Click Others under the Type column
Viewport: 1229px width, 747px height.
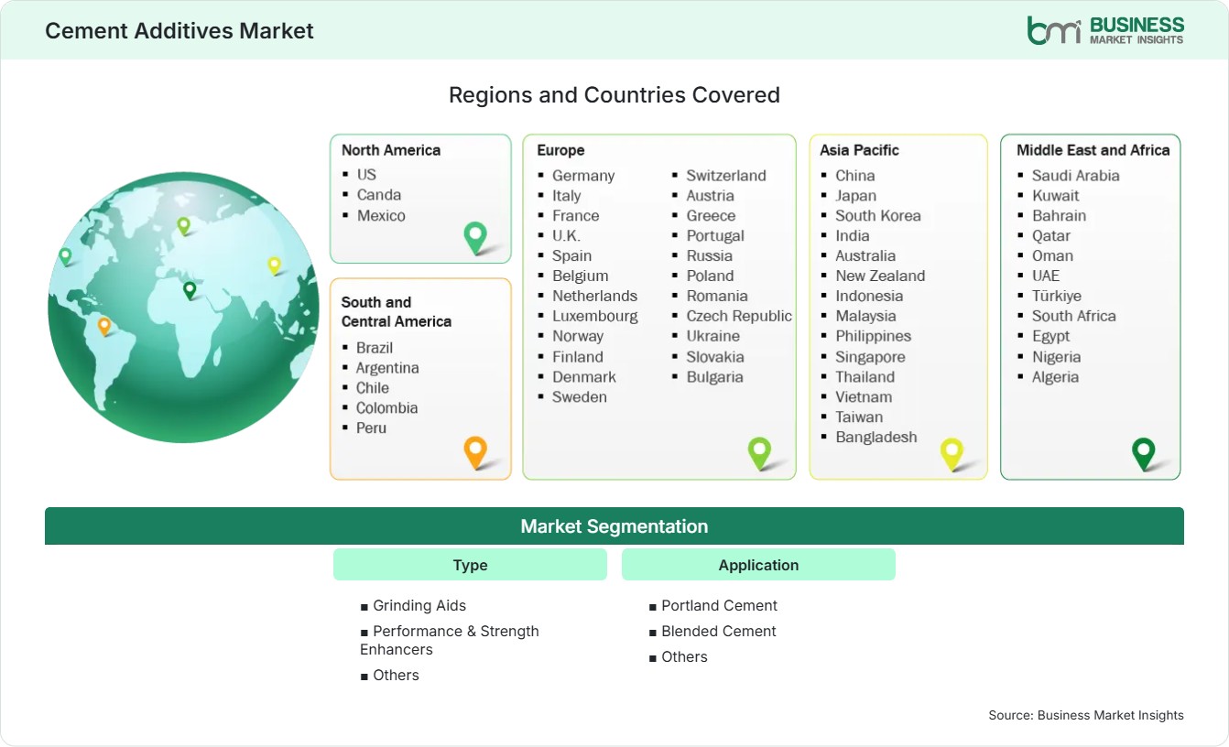pyautogui.click(x=396, y=675)
